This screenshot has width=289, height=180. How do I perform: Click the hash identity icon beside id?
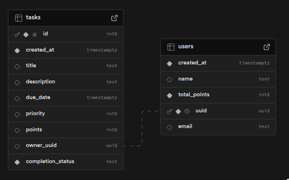coord(35,35)
